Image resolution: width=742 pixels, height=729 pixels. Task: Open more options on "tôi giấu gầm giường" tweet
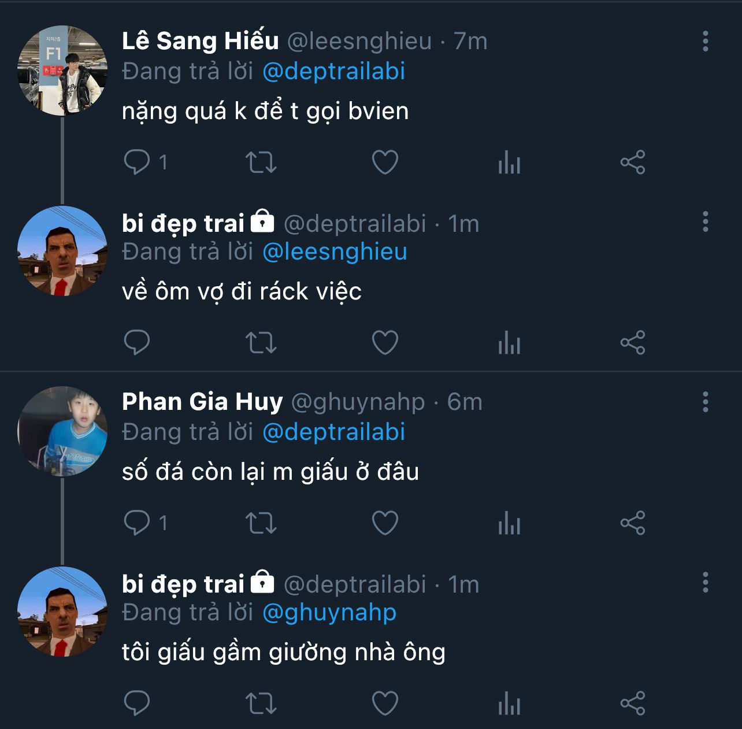[705, 583]
